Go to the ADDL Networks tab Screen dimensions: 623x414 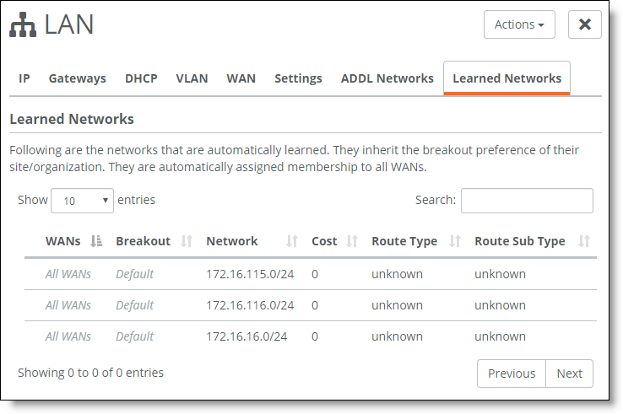coord(387,78)
